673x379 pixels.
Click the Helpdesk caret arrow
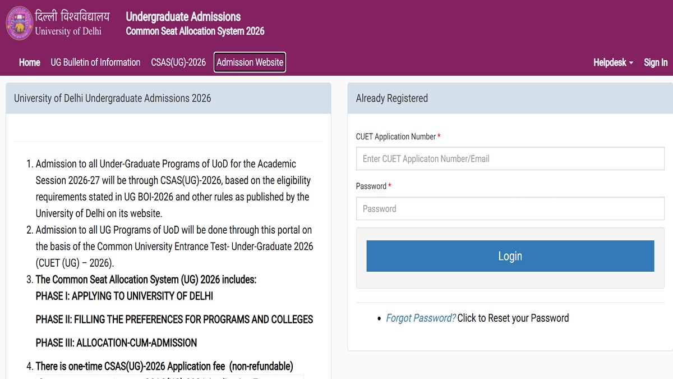(x=631, y=63)
